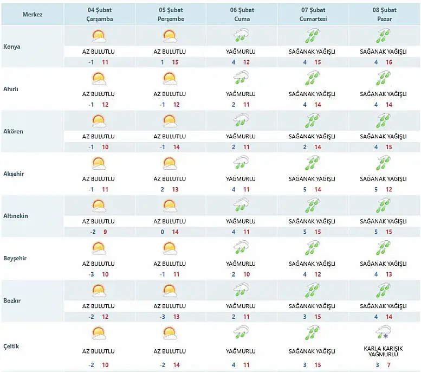The width and height of the screenshot is (421, 372).
Task: Click the Merkez column header
Action: point(33,14)
